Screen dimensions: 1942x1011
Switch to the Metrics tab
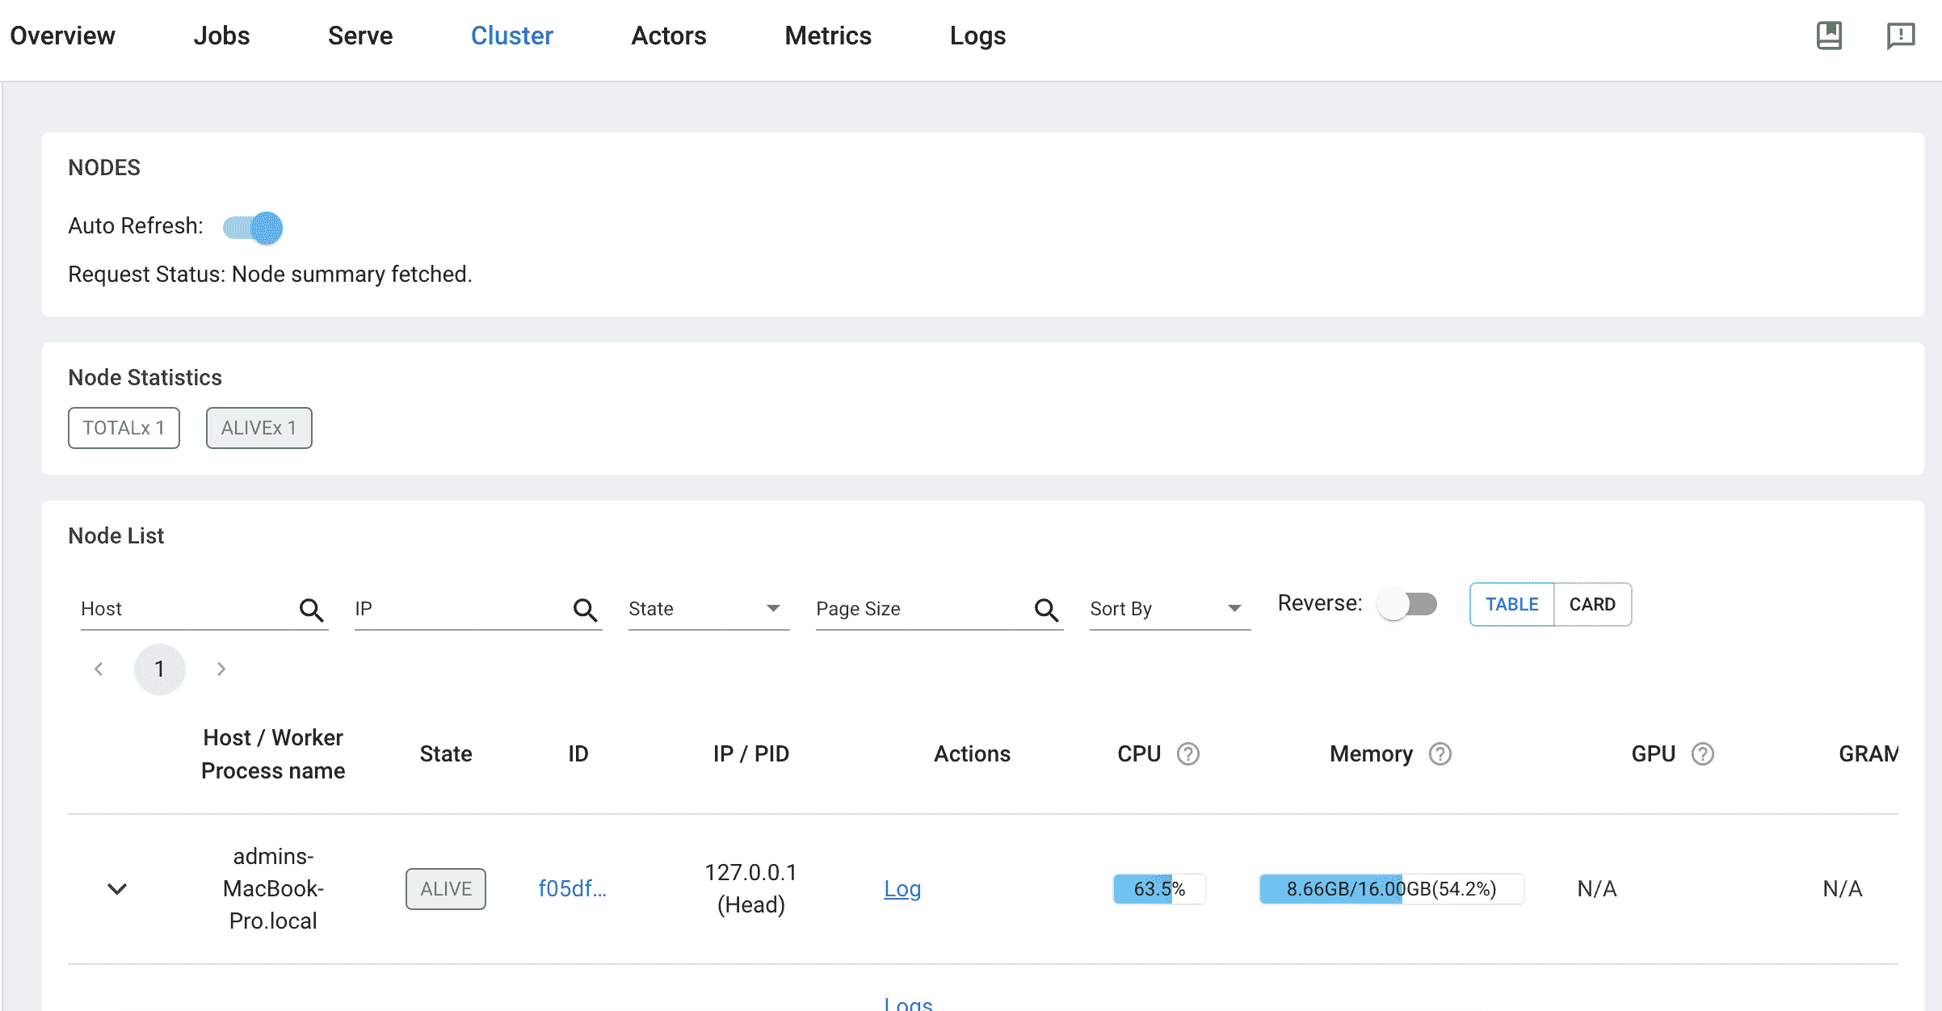coord(827,36)
